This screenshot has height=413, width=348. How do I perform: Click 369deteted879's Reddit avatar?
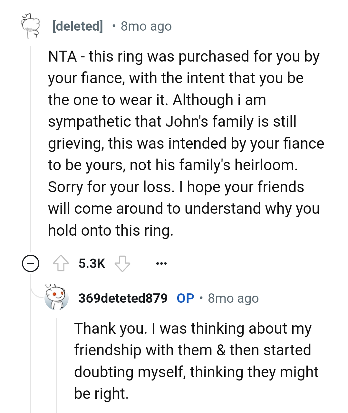coord(56,298)
